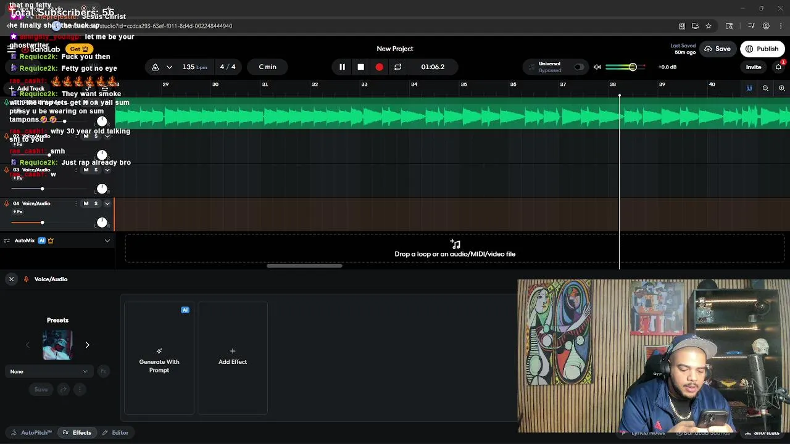Solo track 02 Voice/Audio
Viewport: 790px width, 444px height.
(x=96, y=136)
